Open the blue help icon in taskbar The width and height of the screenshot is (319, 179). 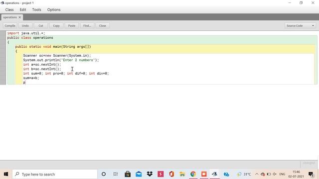pyautogui.click(x=226, y=174)
